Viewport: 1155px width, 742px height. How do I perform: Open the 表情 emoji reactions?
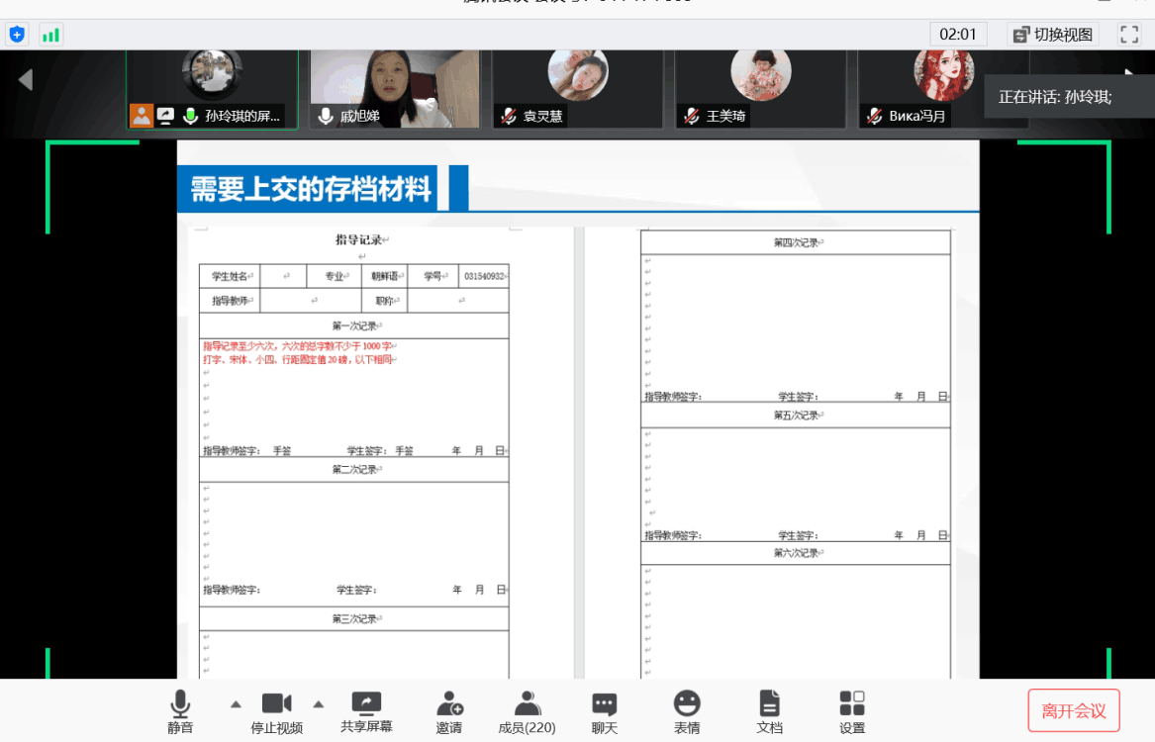point(687,711)
